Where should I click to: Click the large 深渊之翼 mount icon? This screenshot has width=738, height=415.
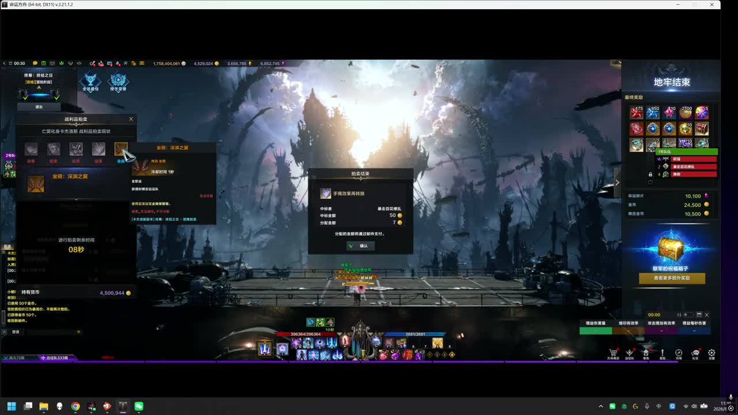point(36,184)
